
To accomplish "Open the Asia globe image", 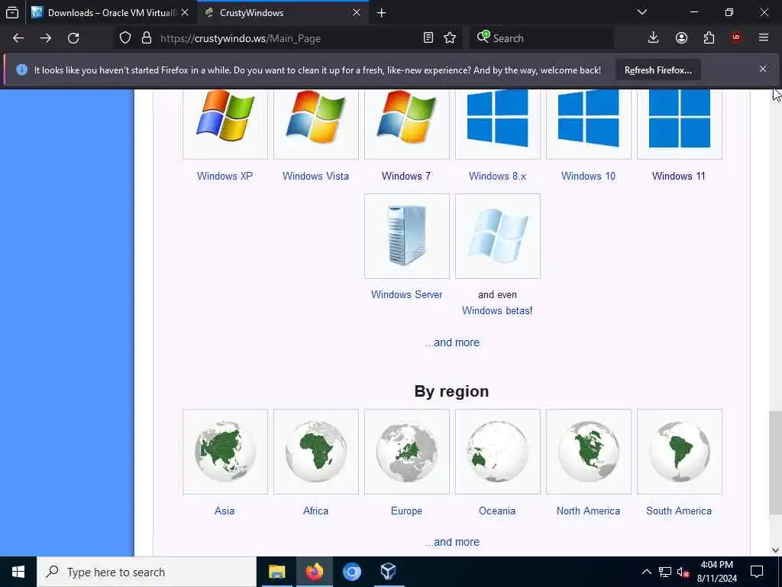I will click(x=225, y=452).
